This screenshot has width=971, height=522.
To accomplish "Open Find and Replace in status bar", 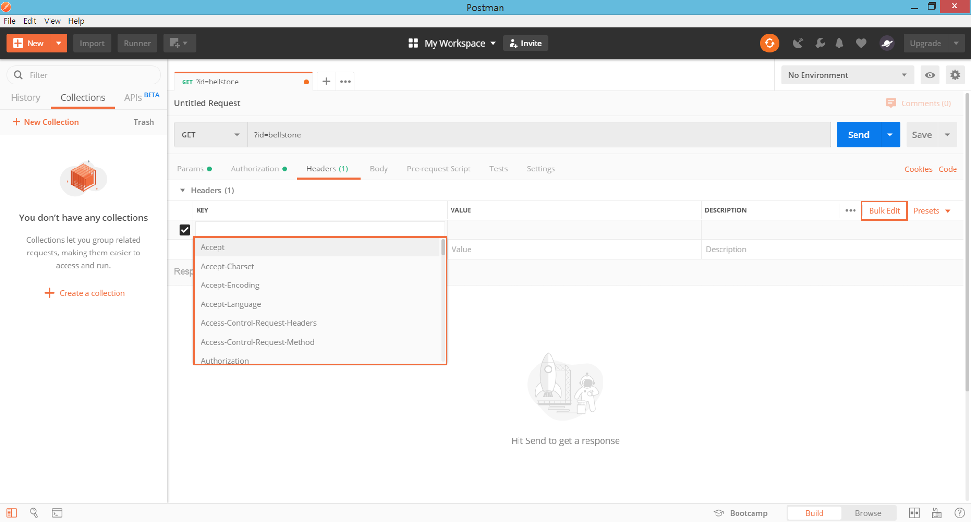I will click(34, 513).
